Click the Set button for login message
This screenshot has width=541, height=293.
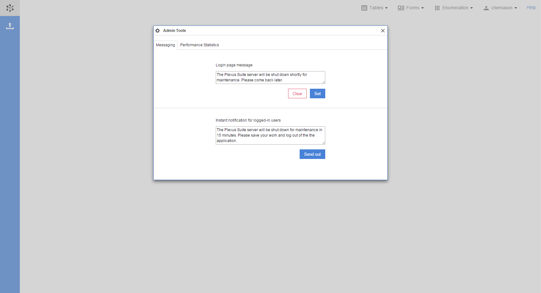pyautogui.click(x=317, y=94)
